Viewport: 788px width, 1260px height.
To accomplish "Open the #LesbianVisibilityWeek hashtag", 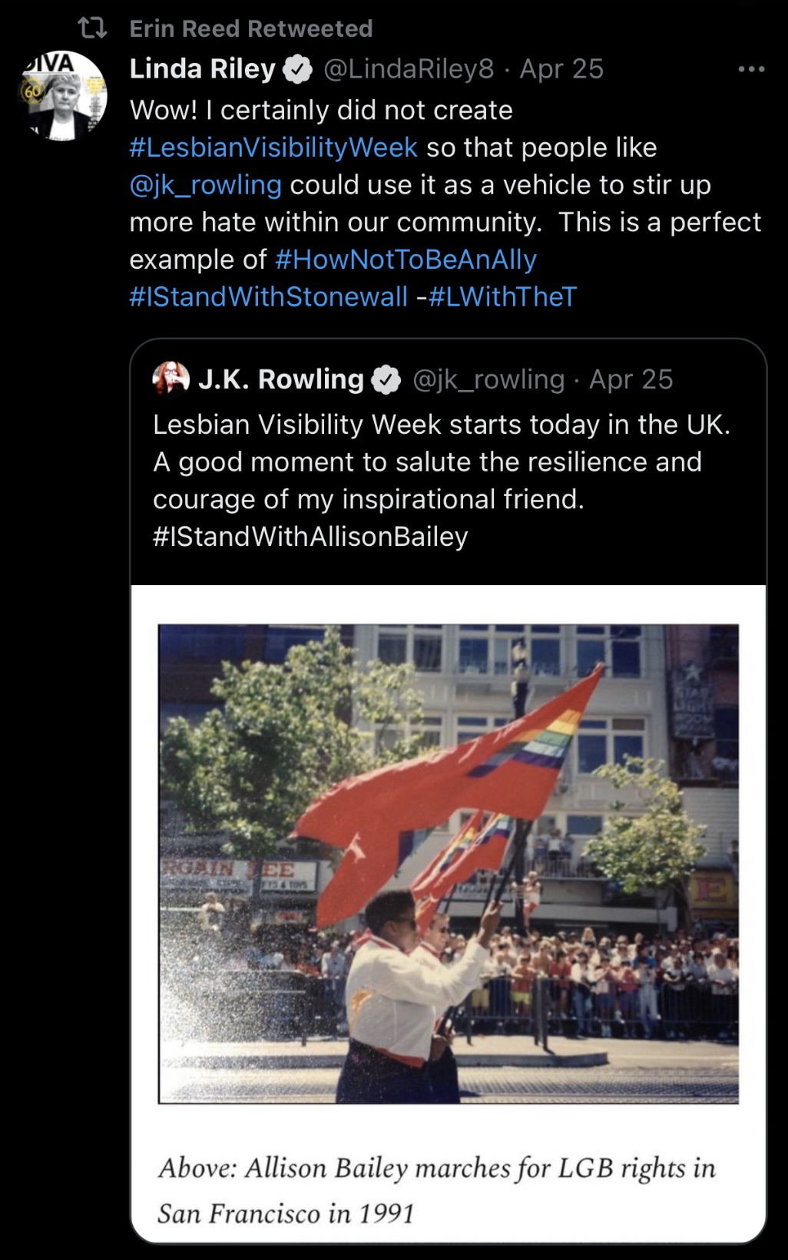I will [x=273, y=147].
